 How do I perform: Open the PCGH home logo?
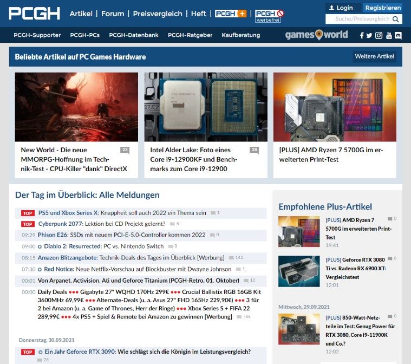coord(34,14)
